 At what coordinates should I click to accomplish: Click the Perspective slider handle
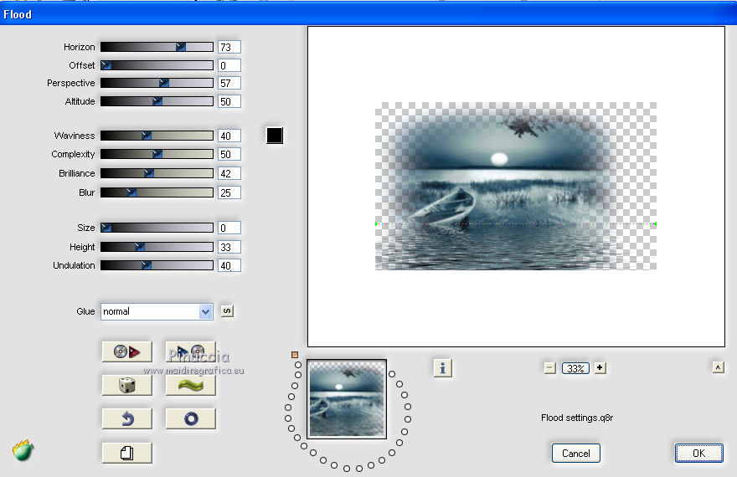pyautogui.click(x=163, y=83)
